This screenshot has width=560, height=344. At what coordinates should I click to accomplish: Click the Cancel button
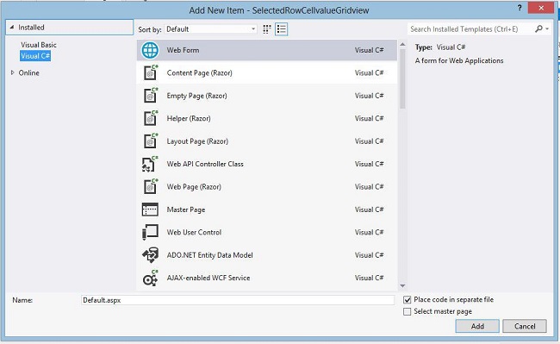pyautogui.click(x=525, y=326)
